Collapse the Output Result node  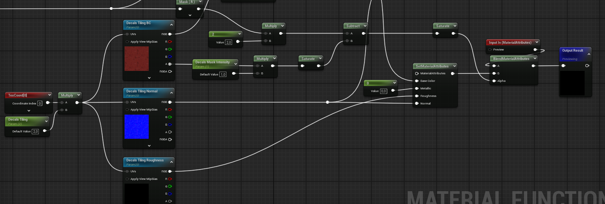point(589,54)
